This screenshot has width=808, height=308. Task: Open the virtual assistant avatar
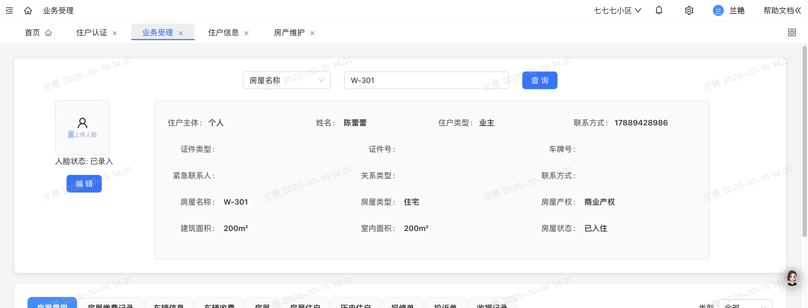tap(792, 277)
